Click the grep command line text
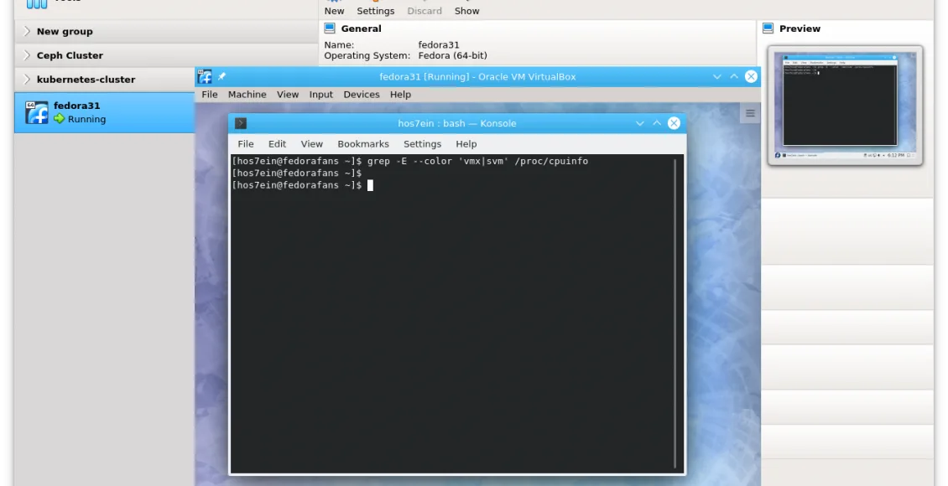This screenshot has height=486, width=948. [477, 161]
